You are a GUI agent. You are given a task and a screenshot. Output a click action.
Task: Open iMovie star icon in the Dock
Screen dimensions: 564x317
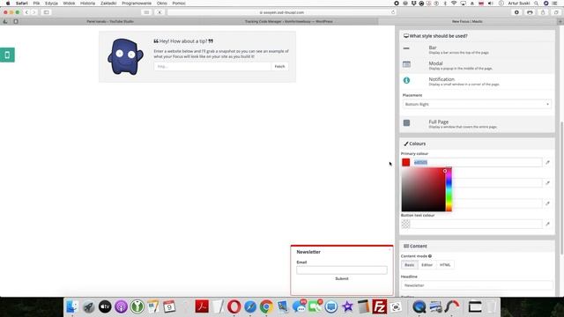[347, 306]
